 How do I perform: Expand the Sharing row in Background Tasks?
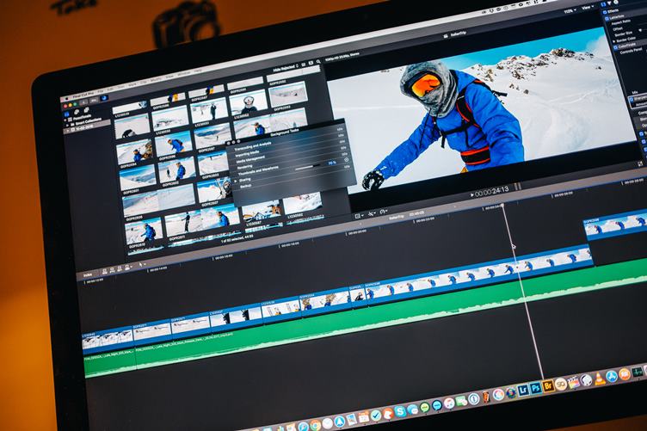coord(235,182)
